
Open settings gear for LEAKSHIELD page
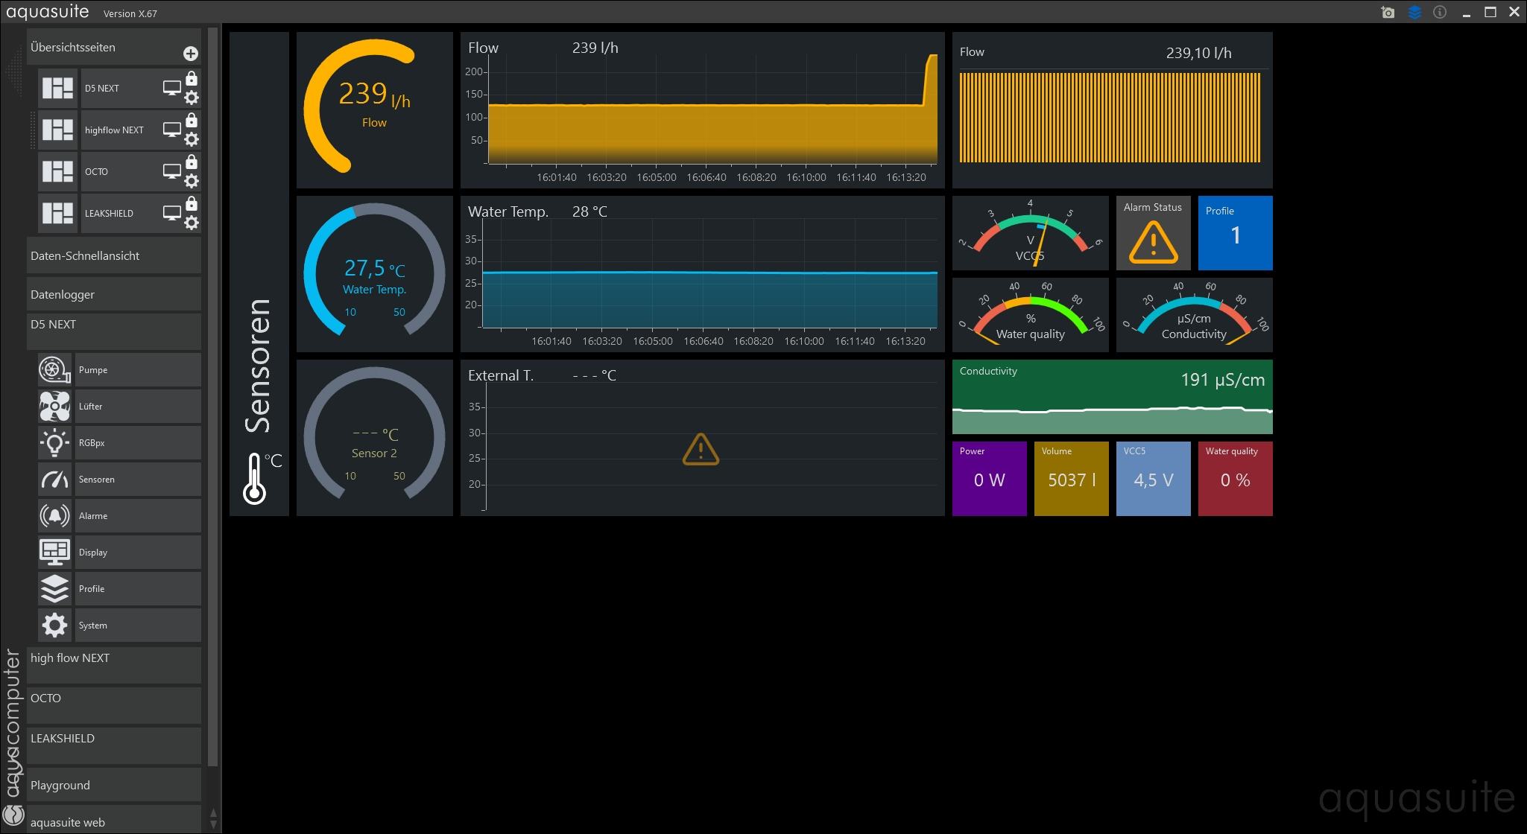point(192,223)
